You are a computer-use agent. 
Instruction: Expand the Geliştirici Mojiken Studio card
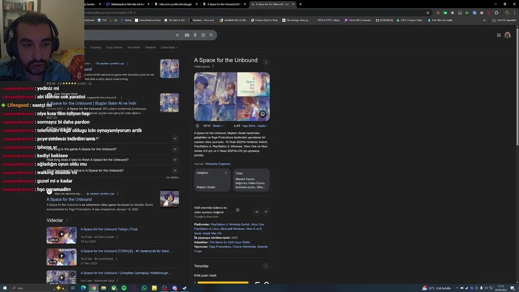click(212, 180)
